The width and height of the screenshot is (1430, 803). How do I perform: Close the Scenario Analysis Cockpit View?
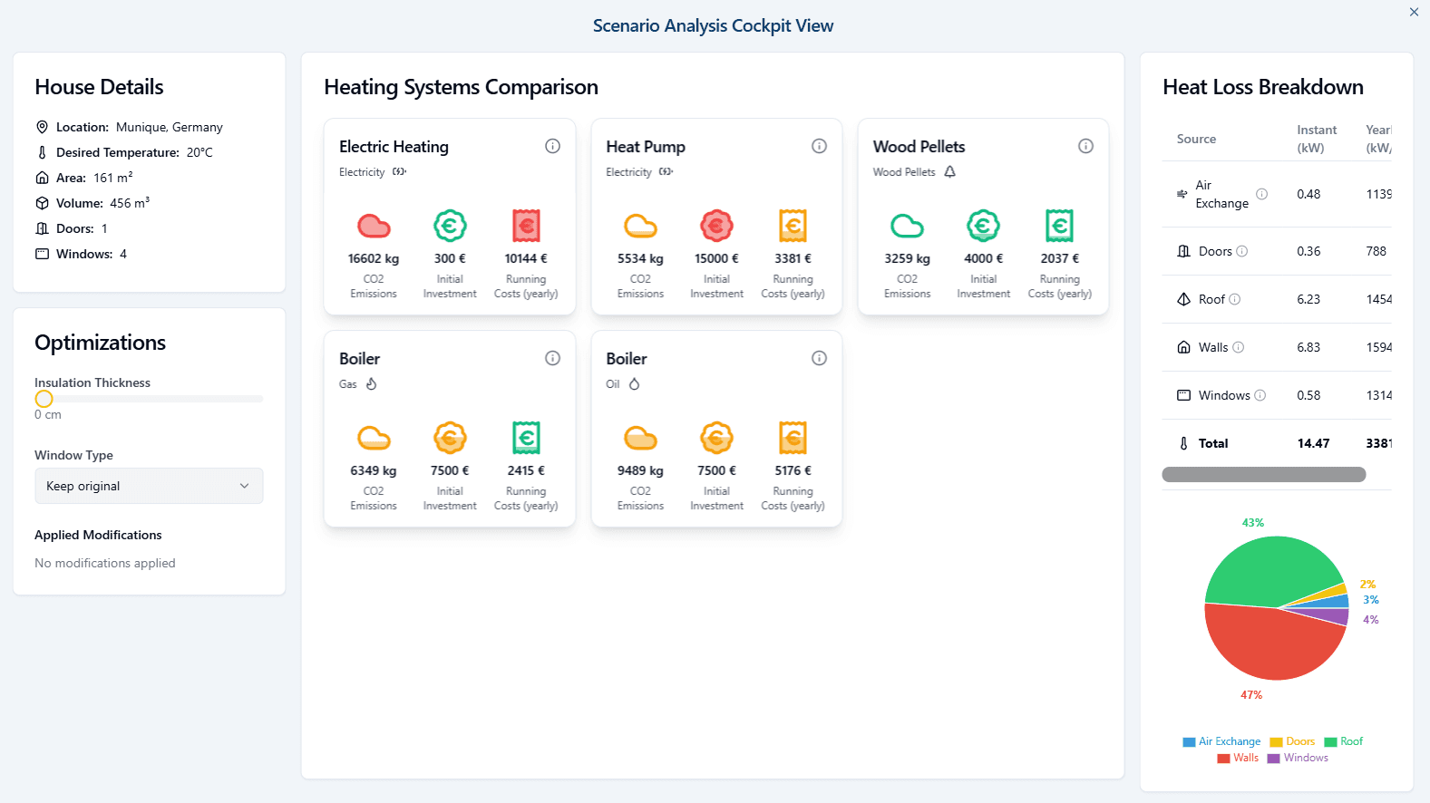click(1414, 12)
